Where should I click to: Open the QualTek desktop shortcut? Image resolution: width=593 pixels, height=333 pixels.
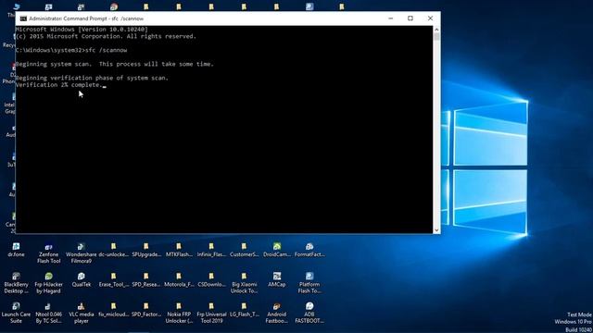click(81, 279)
